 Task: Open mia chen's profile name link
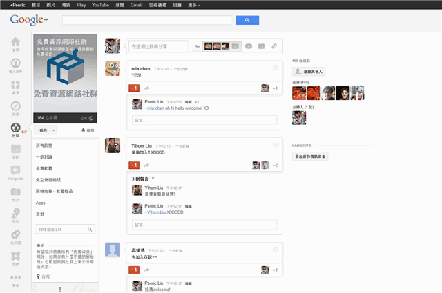[141, 68]
